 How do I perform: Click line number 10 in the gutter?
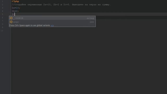2,31
